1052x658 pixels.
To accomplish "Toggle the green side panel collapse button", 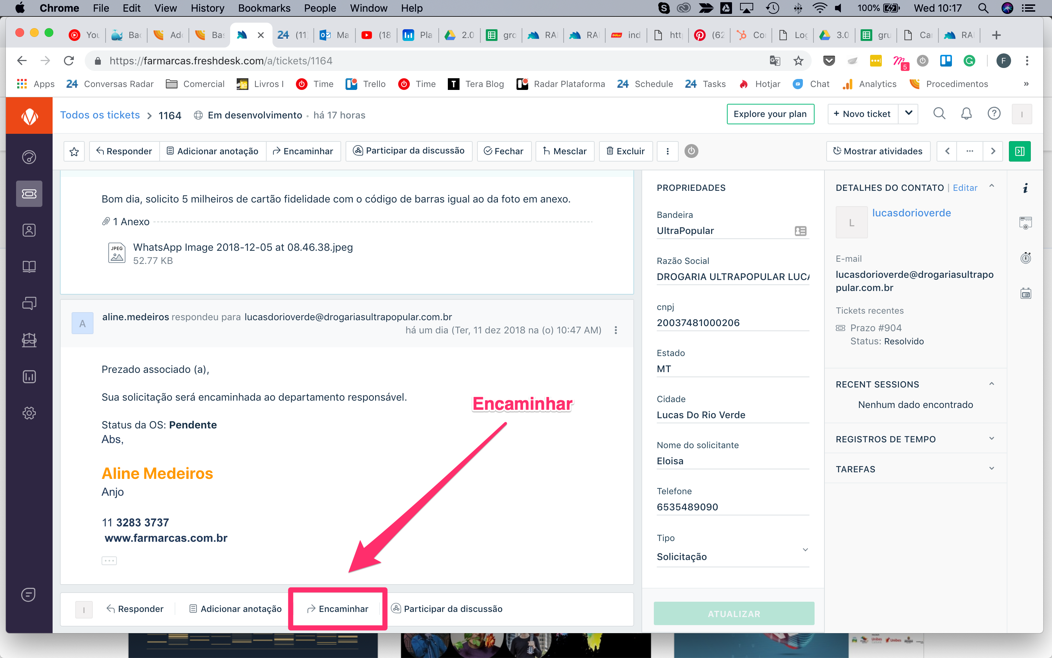I will [x=1019, y=151].
